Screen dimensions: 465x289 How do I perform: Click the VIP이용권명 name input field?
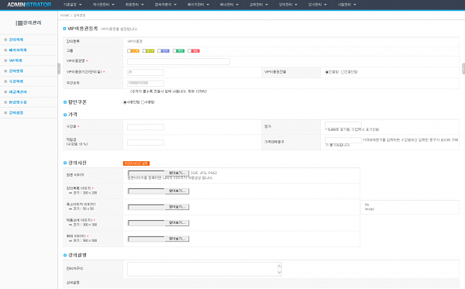[x=178, y=61]
